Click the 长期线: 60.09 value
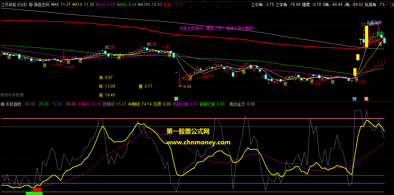Image resolution: width=394 pixels, height=195 pixels. tap(89, 104)
